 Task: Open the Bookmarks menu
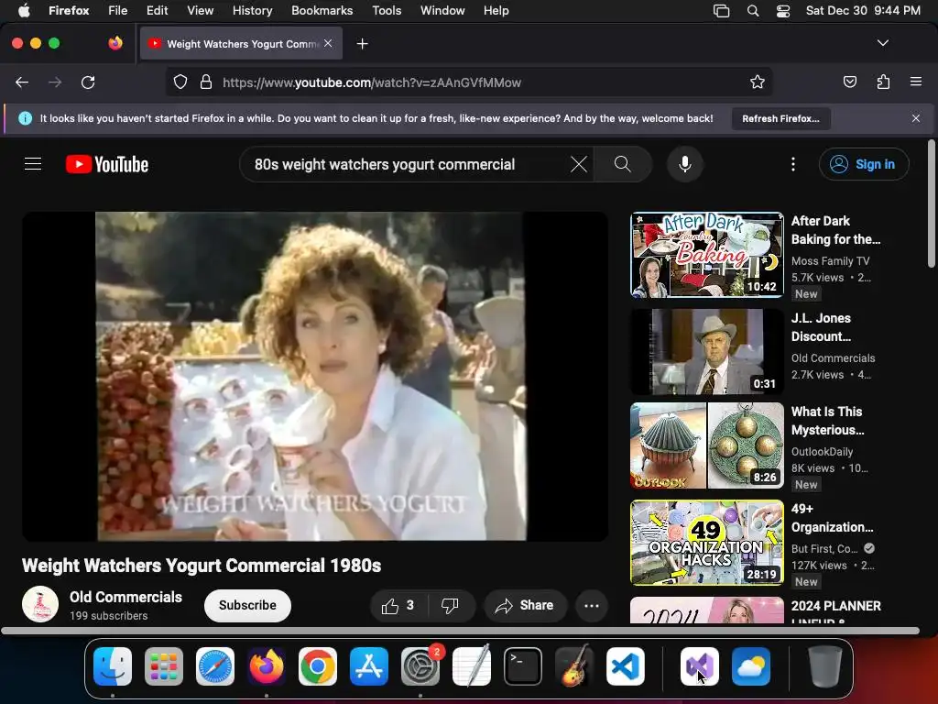click(322, 11)
